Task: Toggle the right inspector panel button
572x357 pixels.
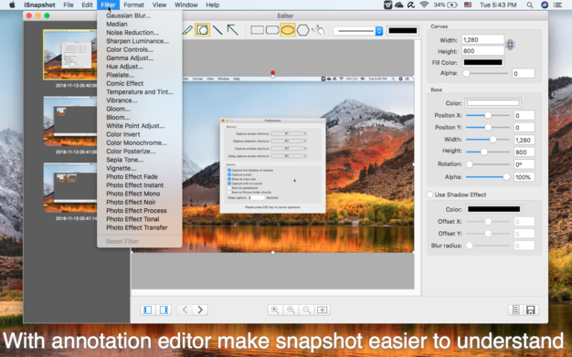Action: (x=164, y=310)
